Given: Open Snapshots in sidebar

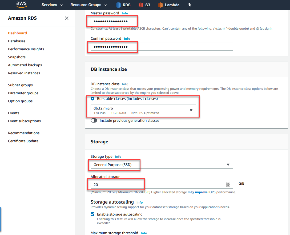Looking at the screenshot, I should (17, 57).
